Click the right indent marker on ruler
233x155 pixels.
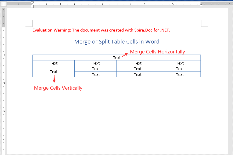coord(201,5)
